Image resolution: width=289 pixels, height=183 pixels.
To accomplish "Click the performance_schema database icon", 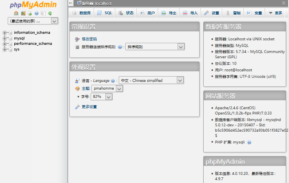I will 11,44.
